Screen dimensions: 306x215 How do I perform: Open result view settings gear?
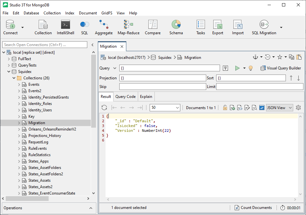(x=298, y=107)
